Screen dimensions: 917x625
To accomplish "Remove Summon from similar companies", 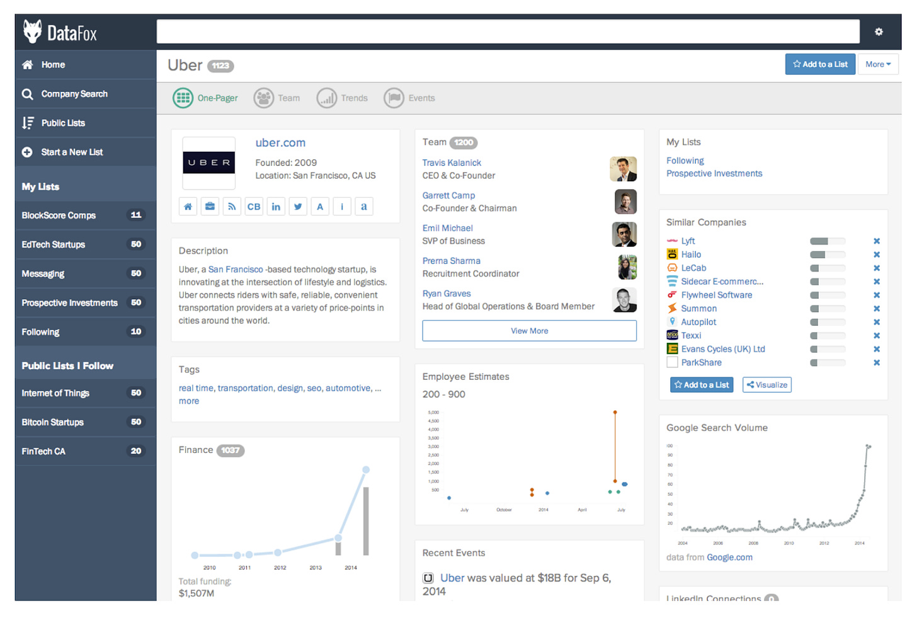I will (x=876, y=309).
